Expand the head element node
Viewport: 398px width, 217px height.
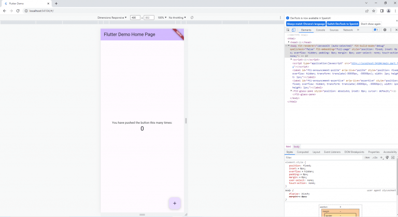(x=289, y=42)
